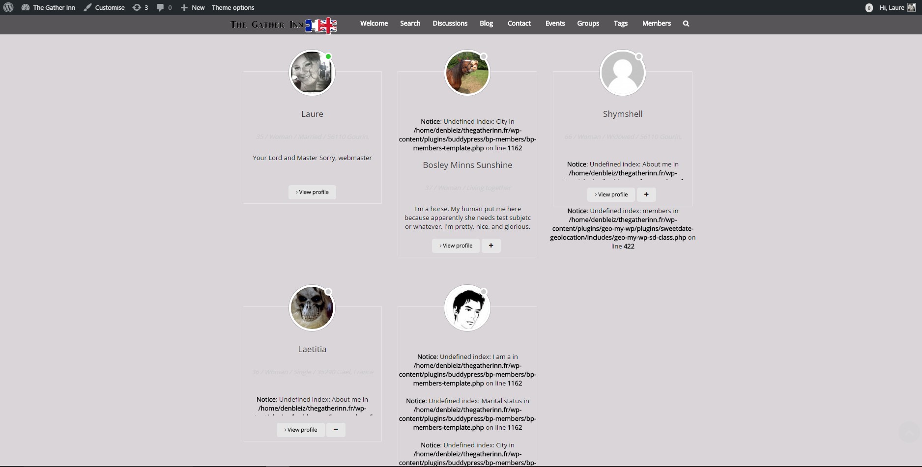Click the horse avatar thumbnail
This screenshot has width=922, height=467.
[x=467, y=73]
